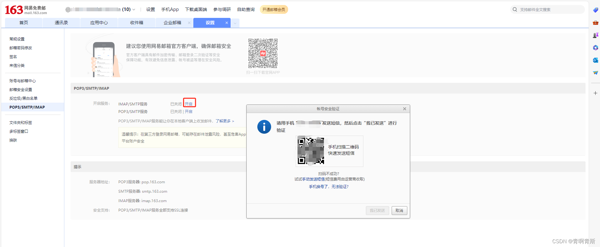Open 签名 in the sidebar
This screenshot has width=600, height=247.
pos(13,57)
